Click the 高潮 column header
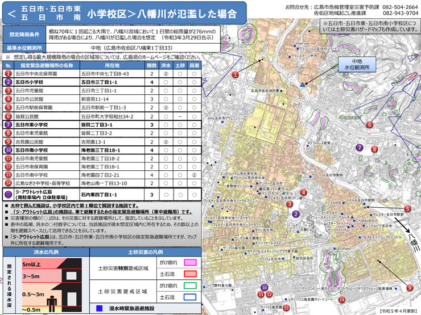This screenshot has width=421, height=315. click(x=195, y=65)
